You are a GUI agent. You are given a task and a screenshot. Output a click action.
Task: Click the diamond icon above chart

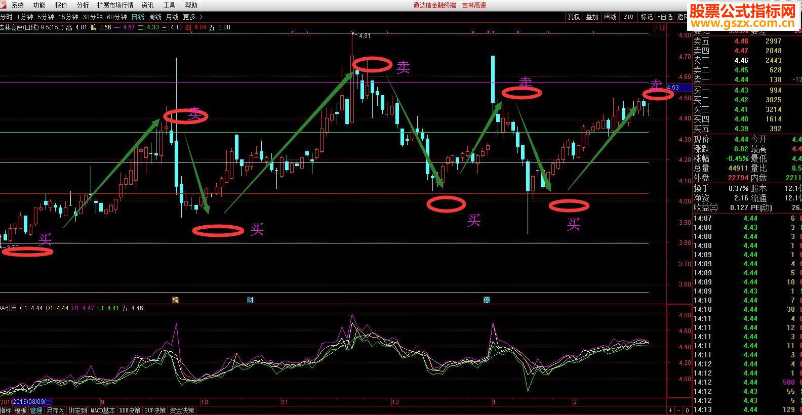[656, 27]
